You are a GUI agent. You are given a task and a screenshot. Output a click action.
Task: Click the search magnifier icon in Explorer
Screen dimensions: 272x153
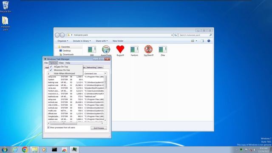click(x=211, y=35)
